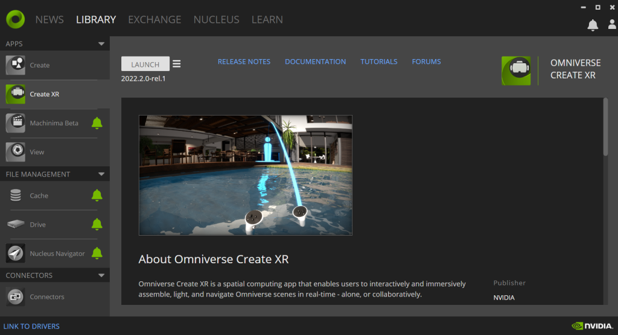Click the Drive update notification bell

97,224
